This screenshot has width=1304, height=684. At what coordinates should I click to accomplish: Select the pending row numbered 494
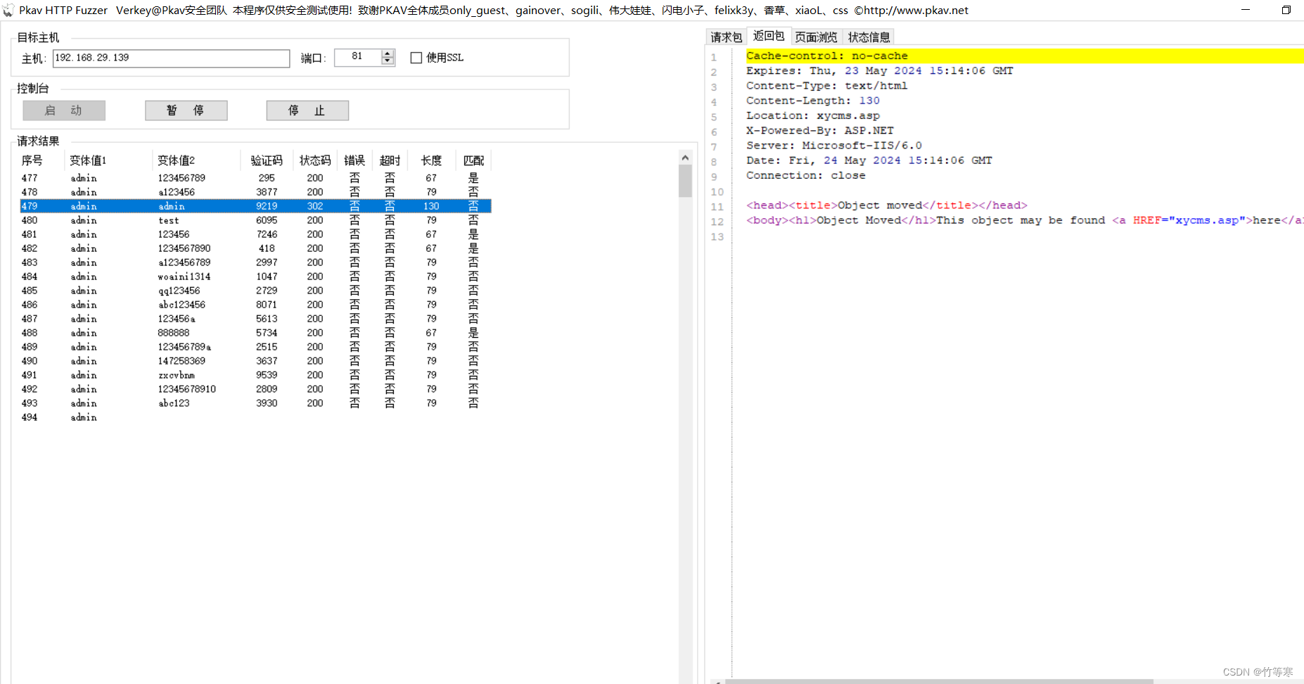(x=255, y=417)
